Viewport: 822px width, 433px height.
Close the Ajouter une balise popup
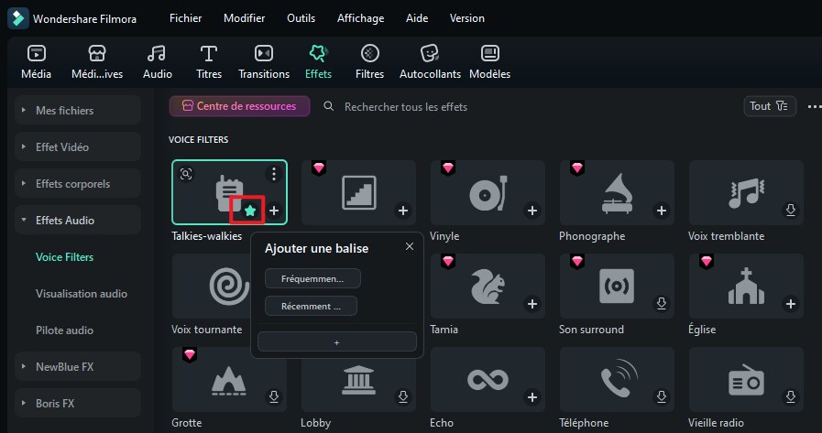point(410,246)
